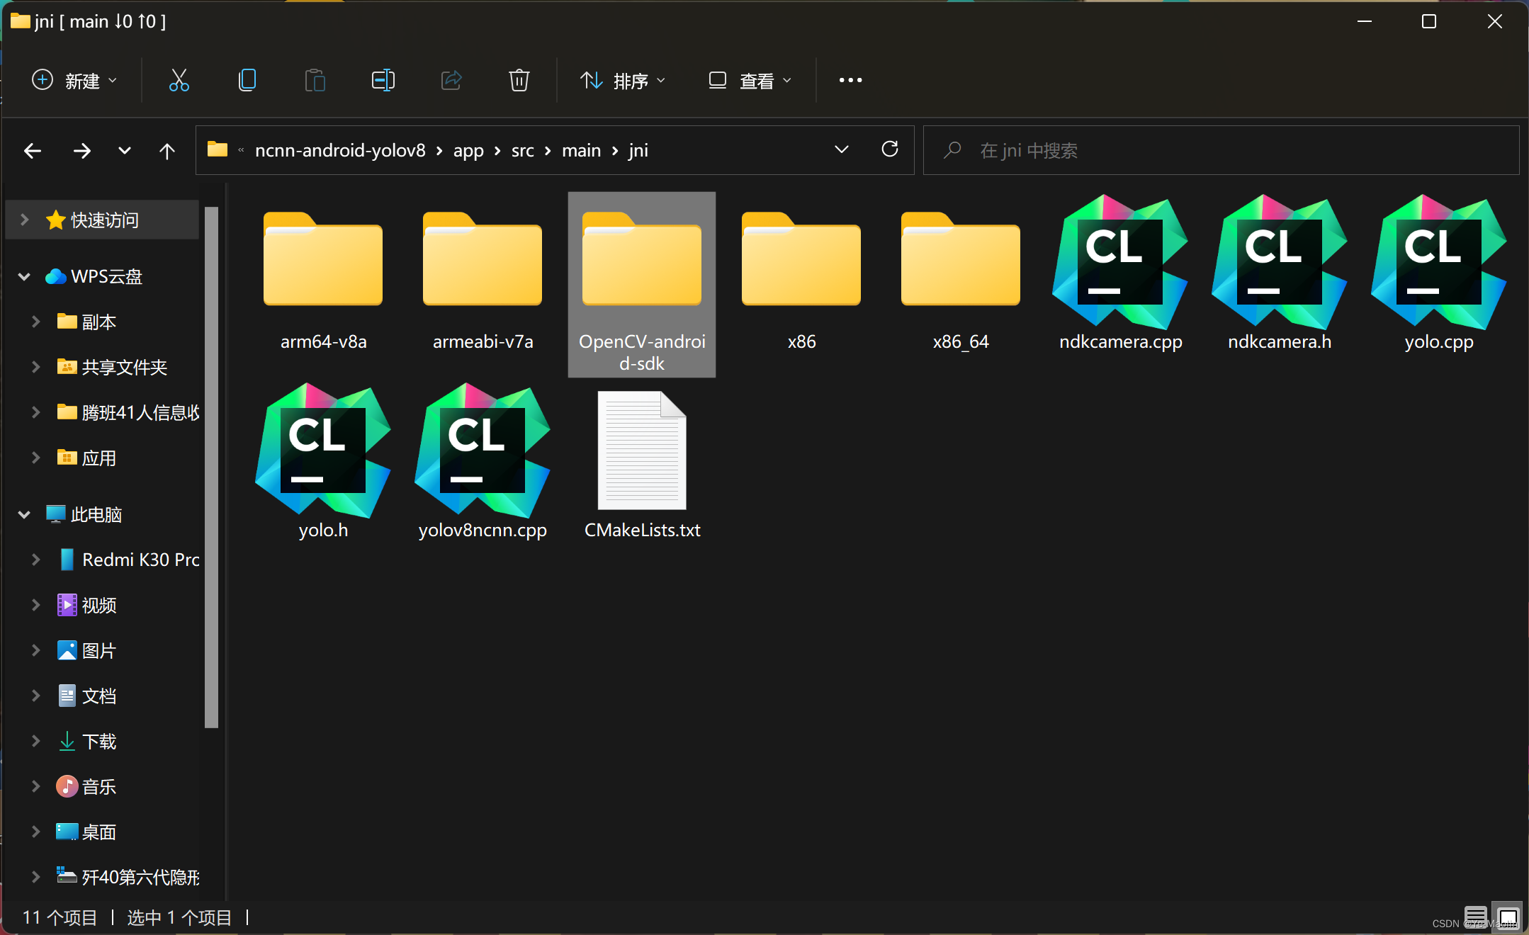This screenshot has height=935, width=1529.
Task: Navigate to ncnn-android-yolov8 in breadcrumb
Action: pyautogui.click(x=340, y=150)
